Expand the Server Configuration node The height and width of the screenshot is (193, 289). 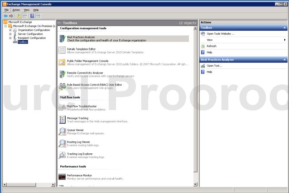[10, 34]
